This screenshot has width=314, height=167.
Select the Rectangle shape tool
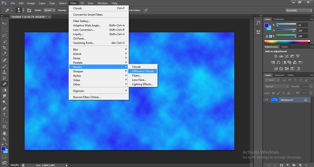[x=4, y=127]
